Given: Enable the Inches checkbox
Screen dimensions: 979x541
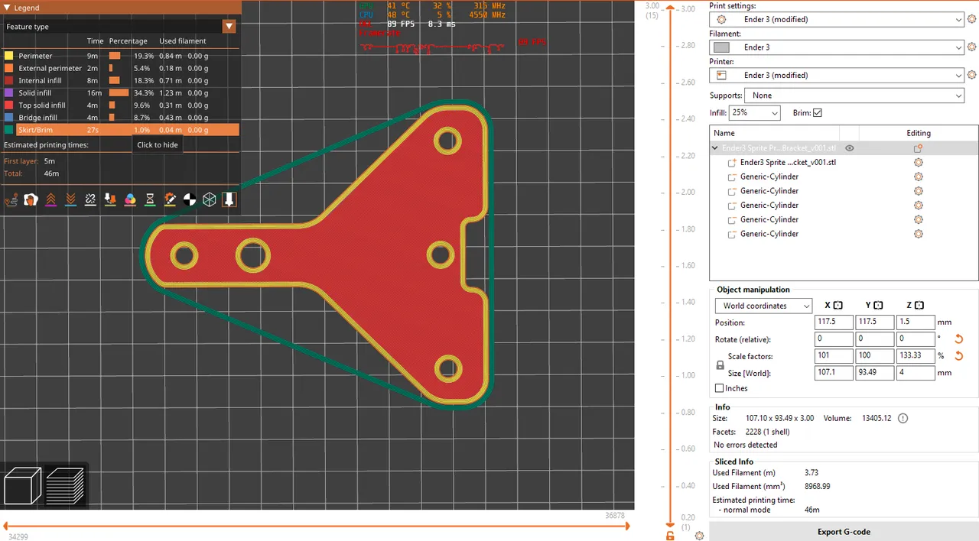Looking at the screenshot, I should click(x=719, y=388).
